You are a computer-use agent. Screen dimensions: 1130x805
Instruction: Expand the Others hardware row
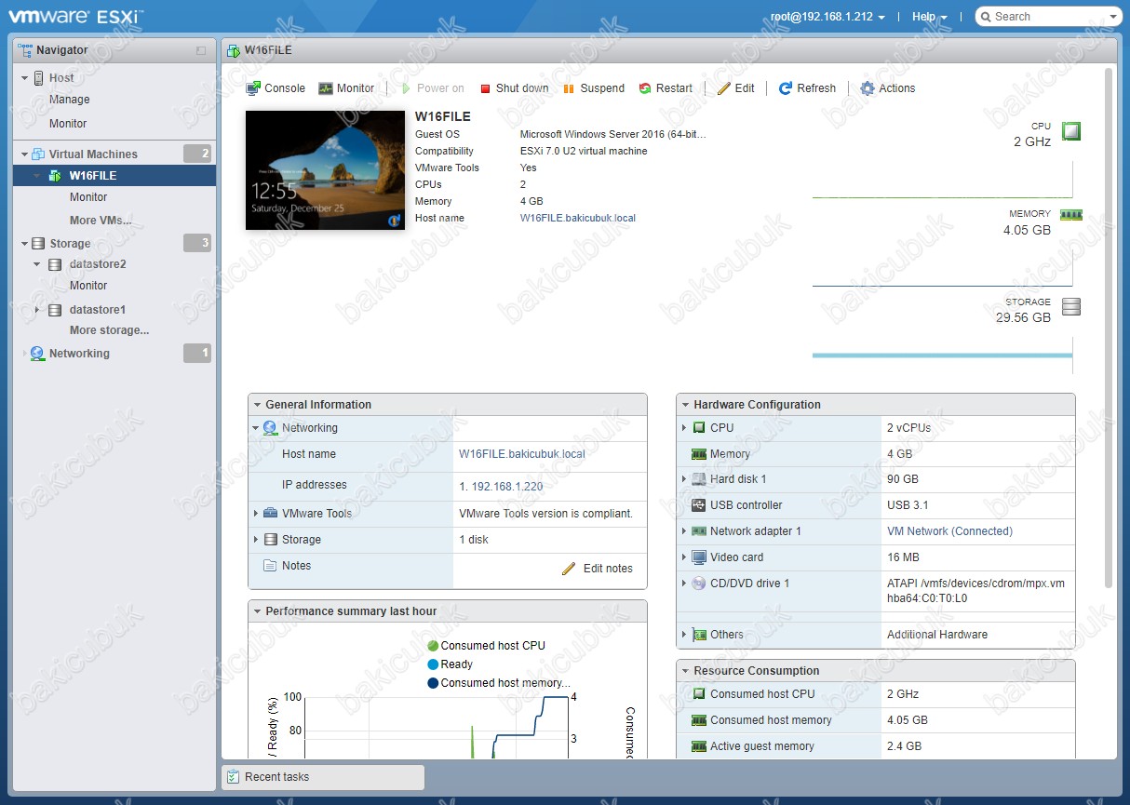click(x=684, y=635)
